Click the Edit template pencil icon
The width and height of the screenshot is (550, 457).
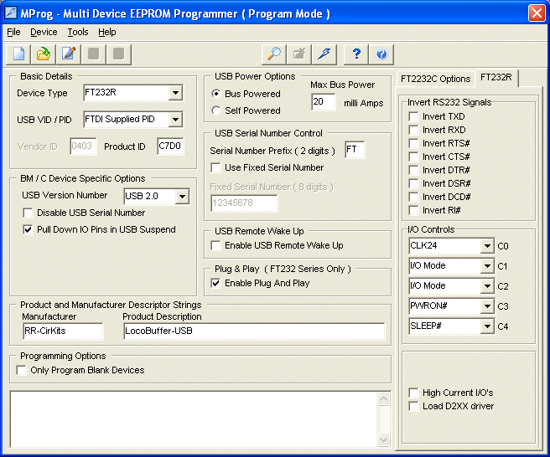click(69, 54)
